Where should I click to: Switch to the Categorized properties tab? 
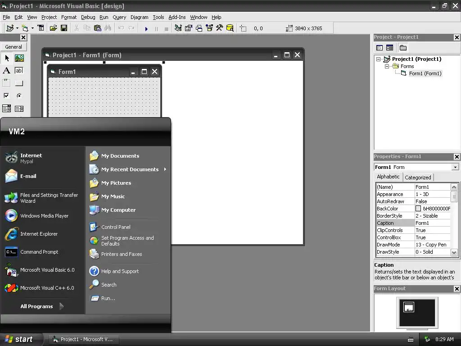(418, 177)
